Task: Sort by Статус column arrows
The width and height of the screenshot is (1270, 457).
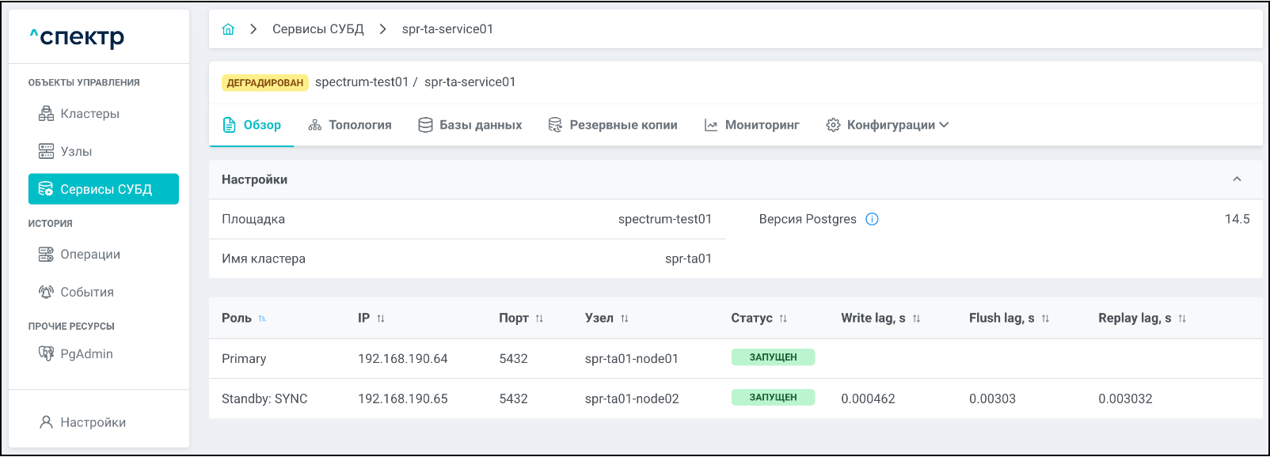Action: pos(783,319)
